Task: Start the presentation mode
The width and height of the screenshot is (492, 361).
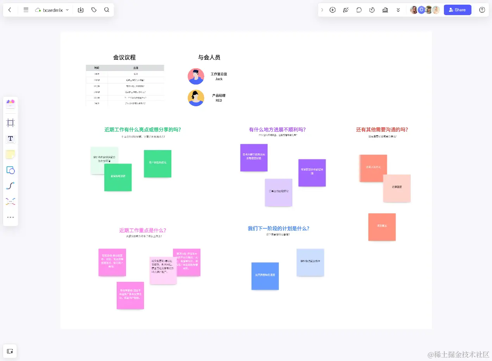Action: point(333,10)
